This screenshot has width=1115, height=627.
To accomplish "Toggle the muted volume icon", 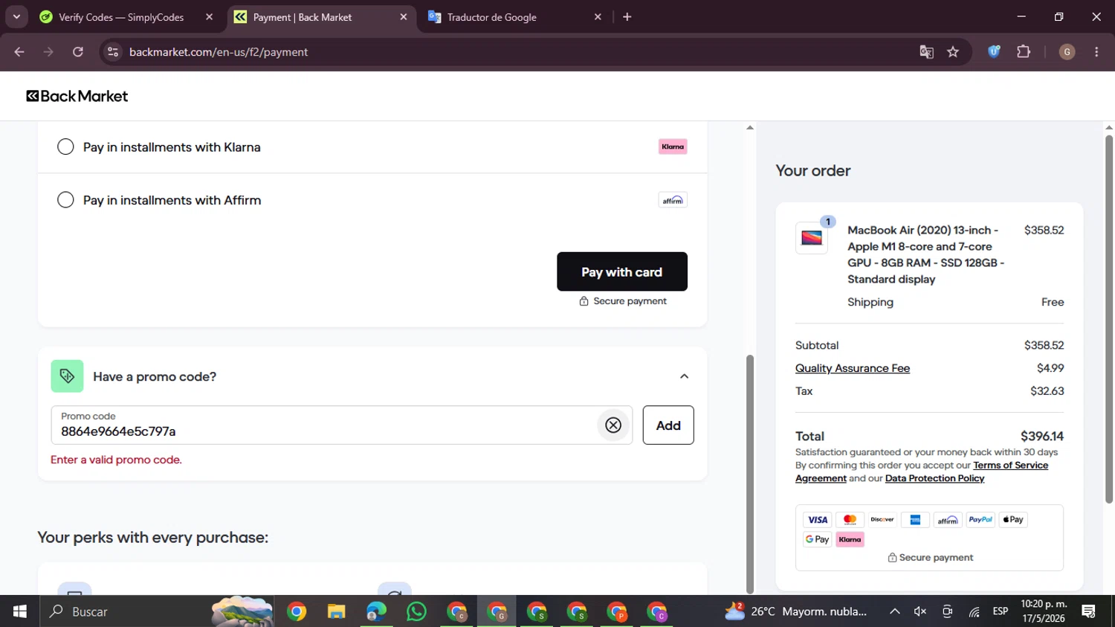I will click(x=920, y=611).
